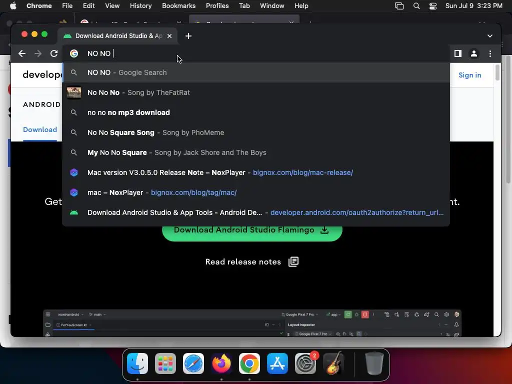Click the forward navigation arrow

(x=38, y=53)
